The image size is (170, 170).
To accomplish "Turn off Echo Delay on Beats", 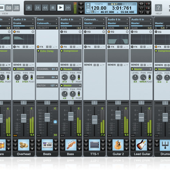I will [x=38, y=51].
